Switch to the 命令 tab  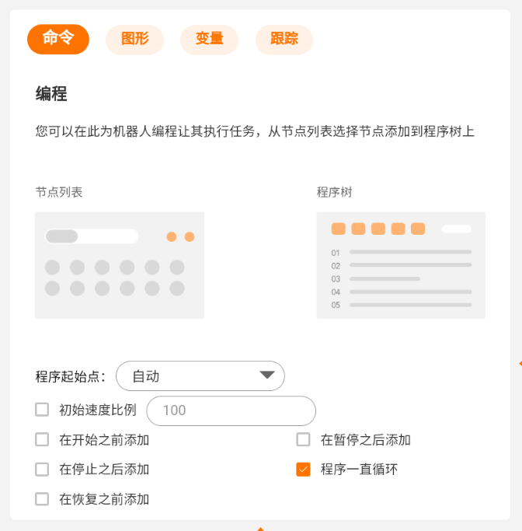coord(58,39)
